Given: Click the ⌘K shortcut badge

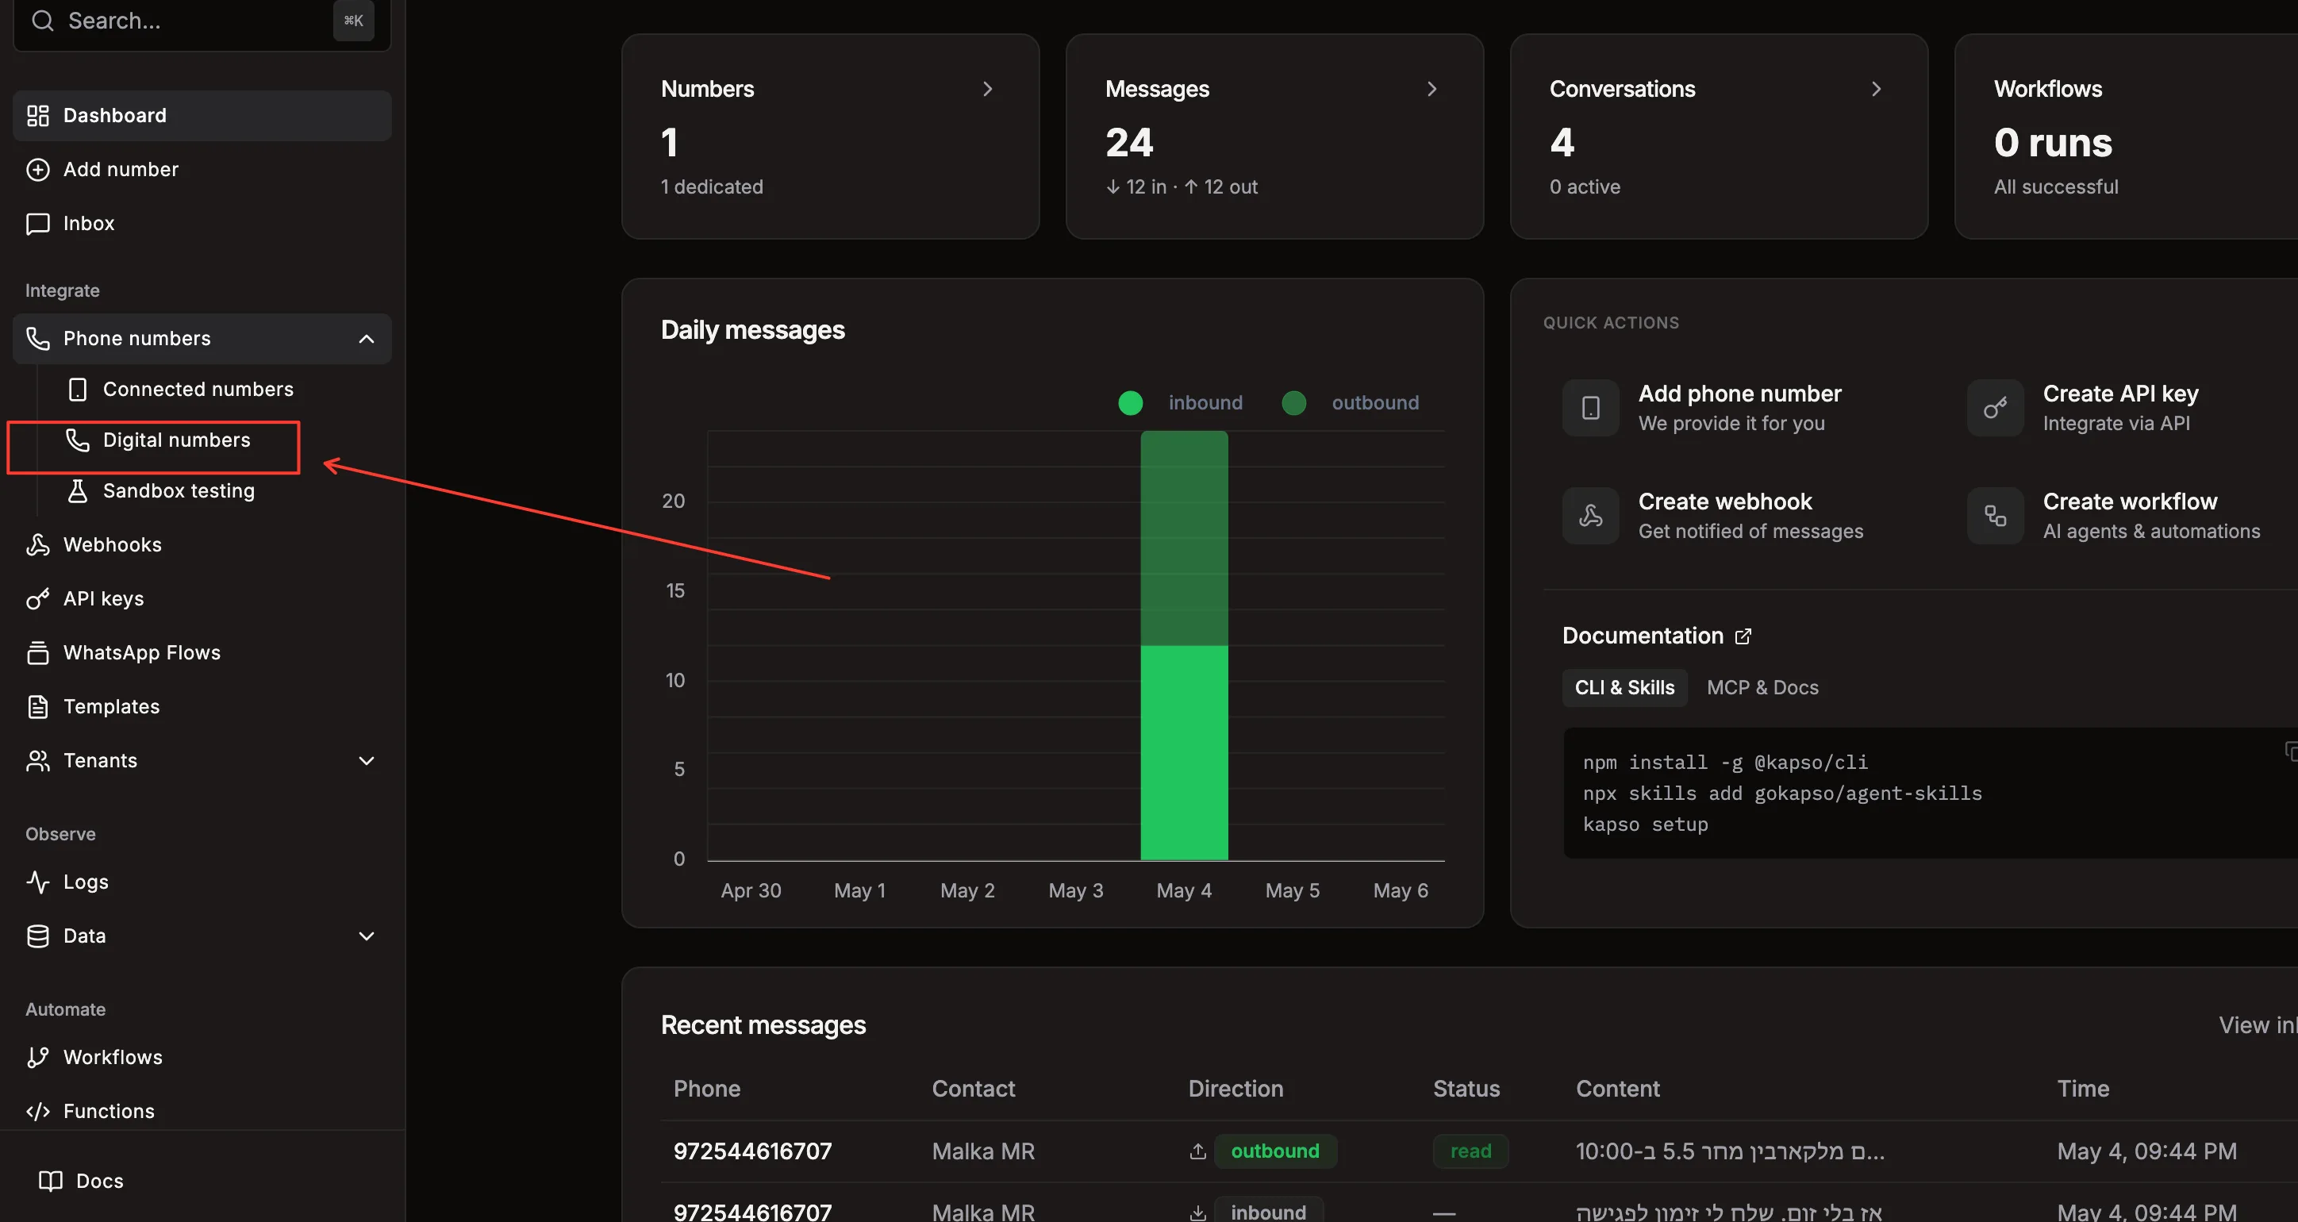Looking at the screenshot, I should [x=353, y=21].
